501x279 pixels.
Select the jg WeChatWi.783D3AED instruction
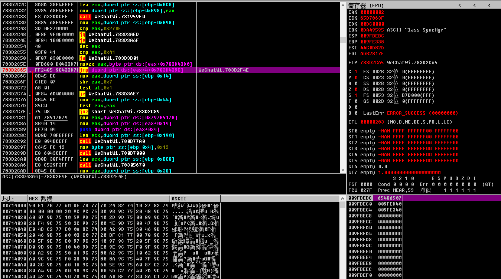tap(109, 35)
